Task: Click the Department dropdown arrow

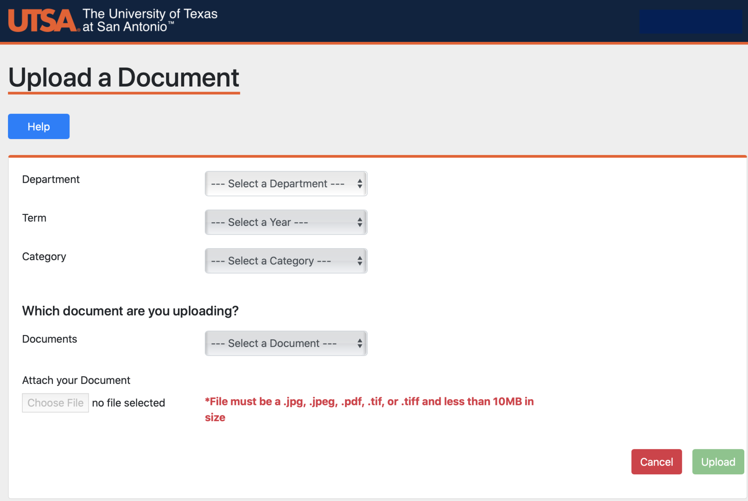Action: (x=359, y=184)
